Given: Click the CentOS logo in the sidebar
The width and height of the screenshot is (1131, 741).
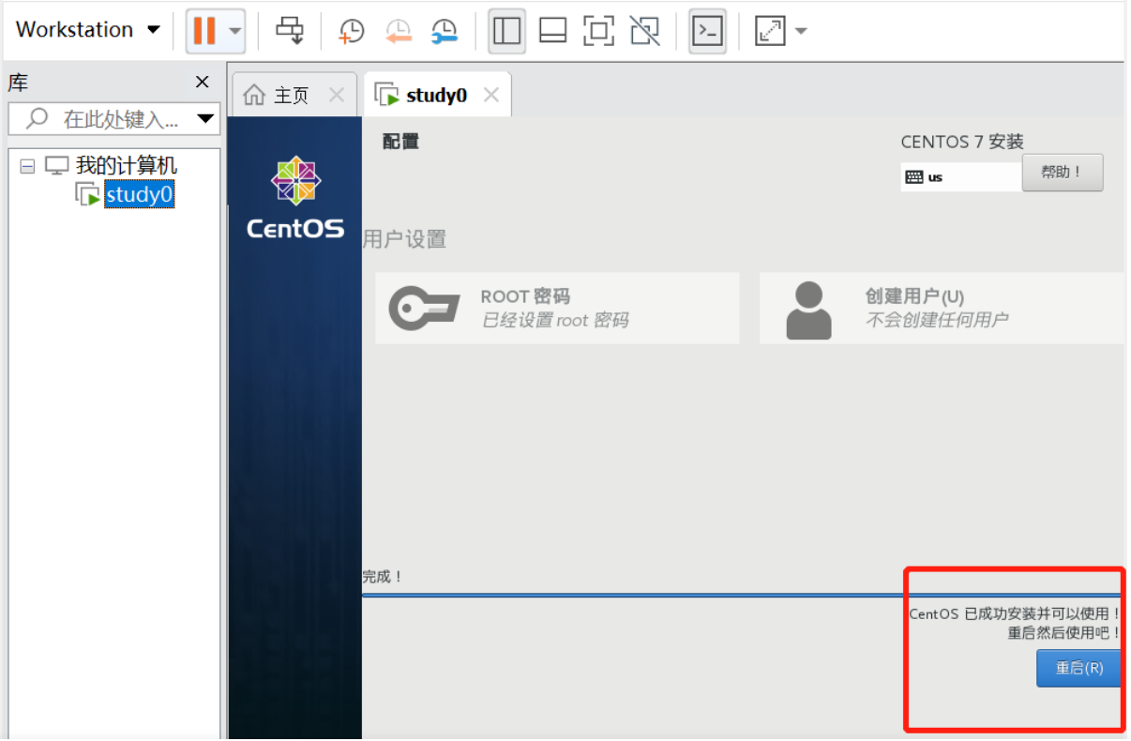Looking at the screenshot, I should coord(294,198).
